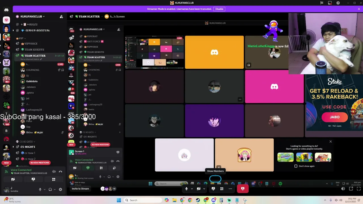Open Discord home direct messages icon
Image resolution: width=363 pixels, height=204 pixels.
(6, 10)
